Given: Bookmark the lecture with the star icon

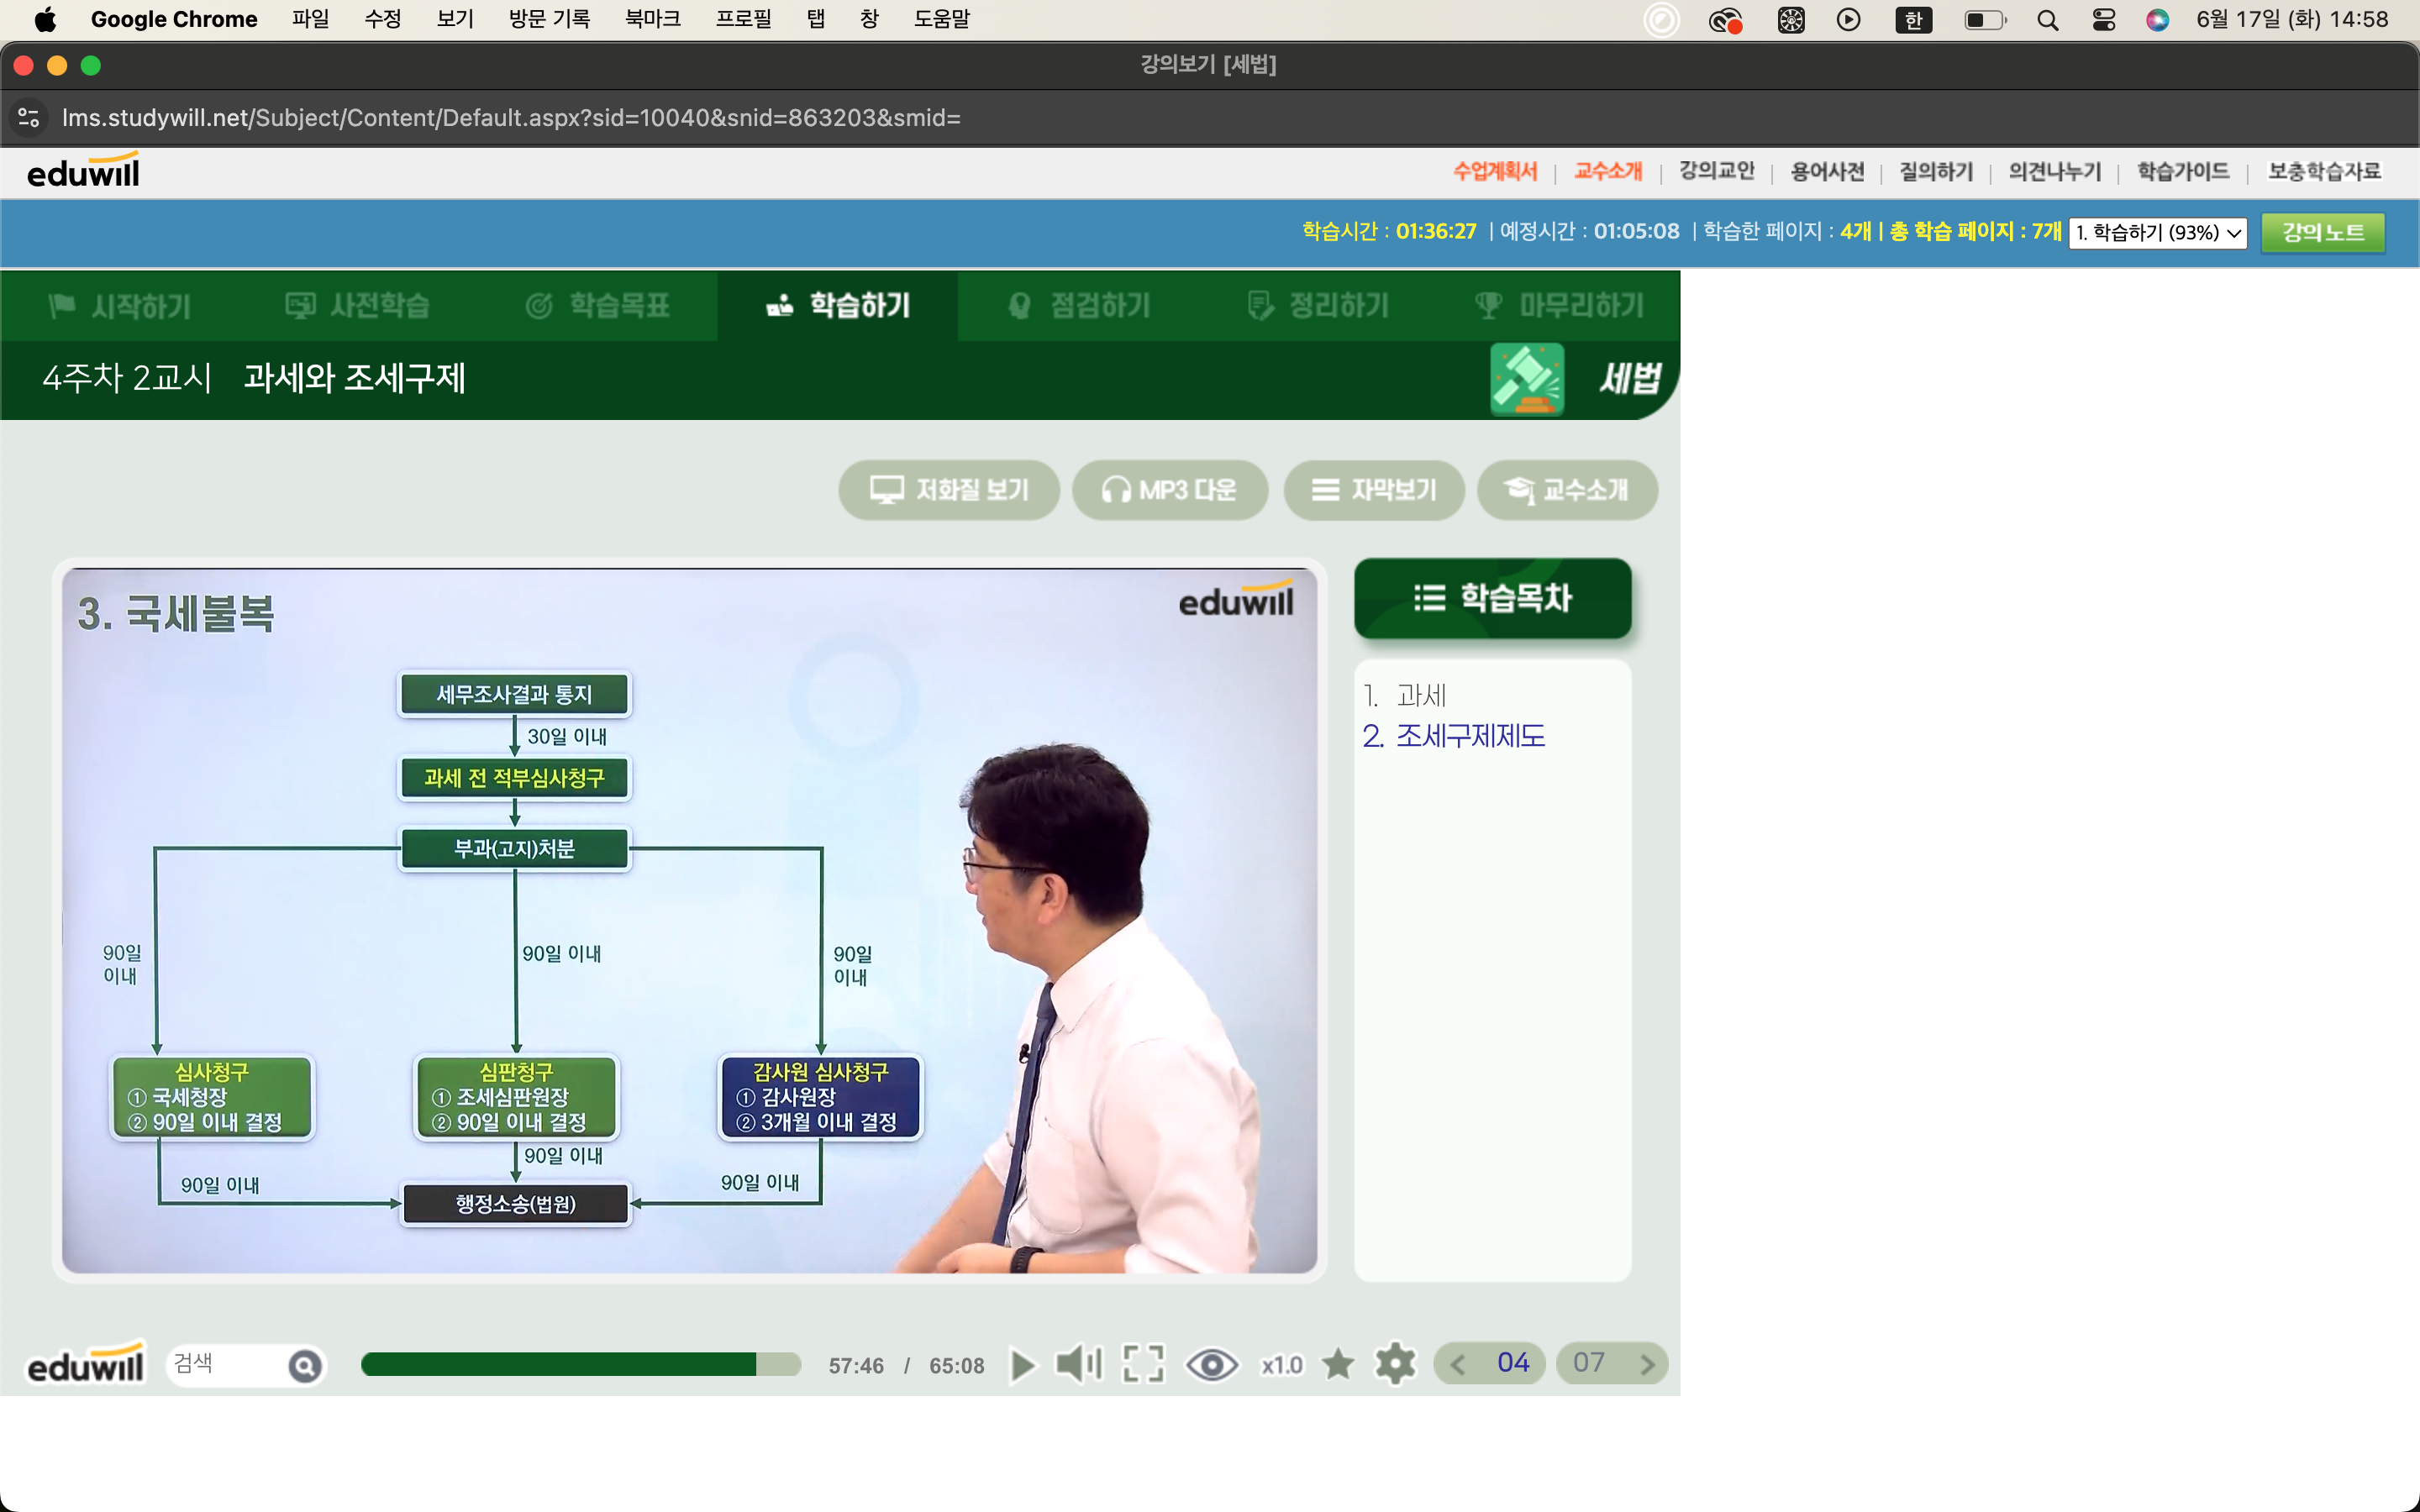Looking at the screenshot, I should coord(1337,1364).
